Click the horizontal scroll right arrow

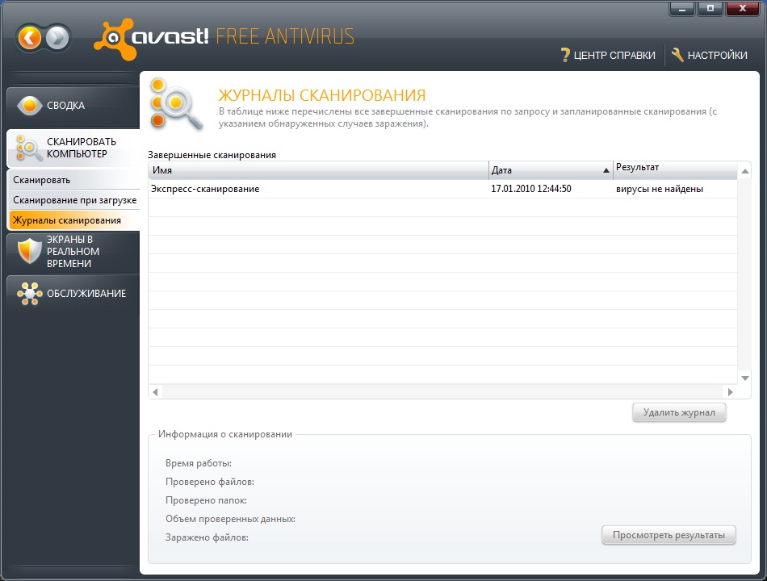click(731, 391)
